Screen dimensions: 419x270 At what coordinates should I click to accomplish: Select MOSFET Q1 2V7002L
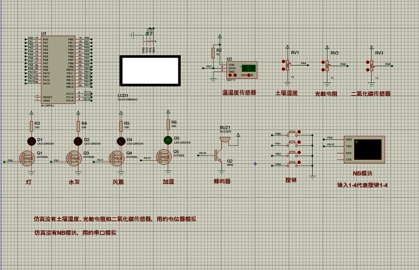click(26, 158)
